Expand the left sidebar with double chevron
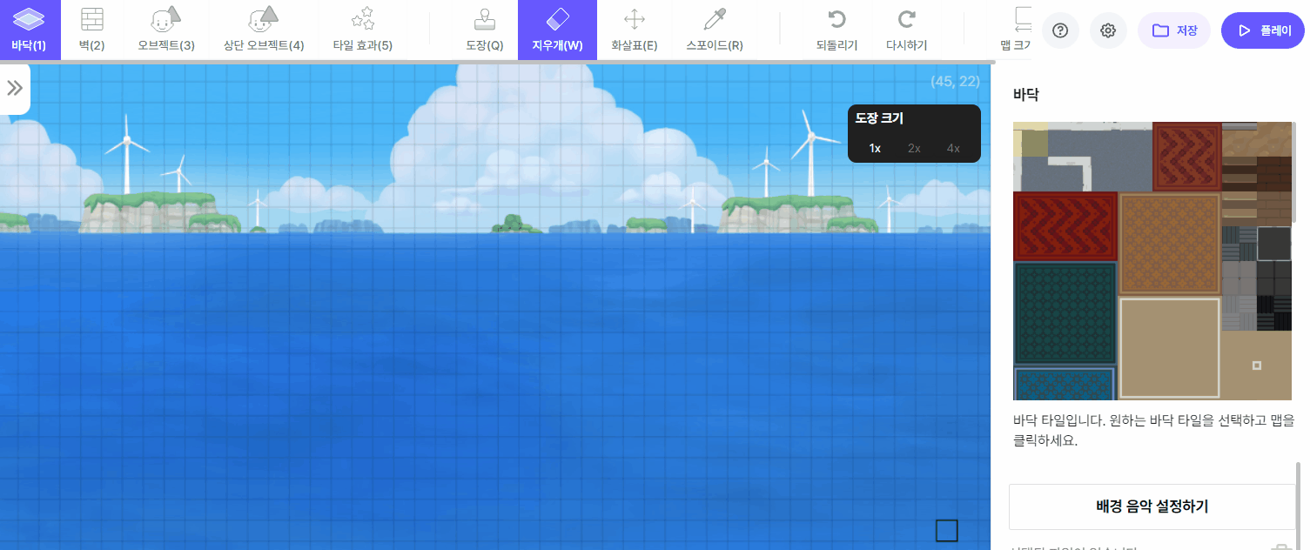This screenshot has width=1310, height=550. [15, 88]
